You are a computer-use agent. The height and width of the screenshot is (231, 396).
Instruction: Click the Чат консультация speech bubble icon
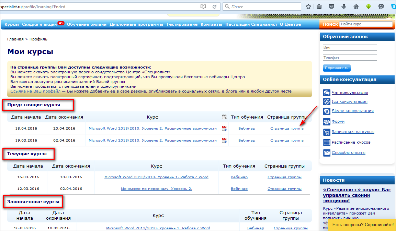(327, 93)
